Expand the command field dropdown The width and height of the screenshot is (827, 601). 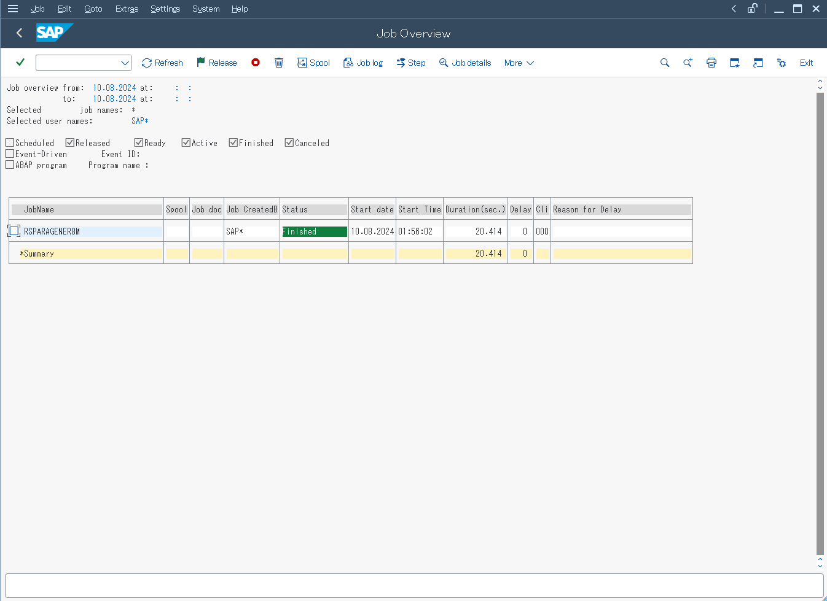[125, 63]
